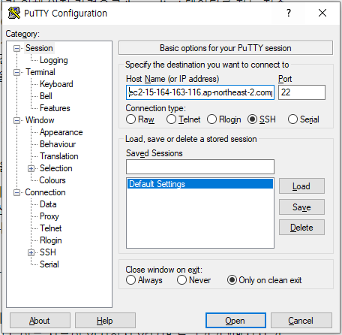The height and width of the screenshot is (335, 342).
Task: Select SSH category in tree
Action: pyautogui.click(x=48, y=252)
